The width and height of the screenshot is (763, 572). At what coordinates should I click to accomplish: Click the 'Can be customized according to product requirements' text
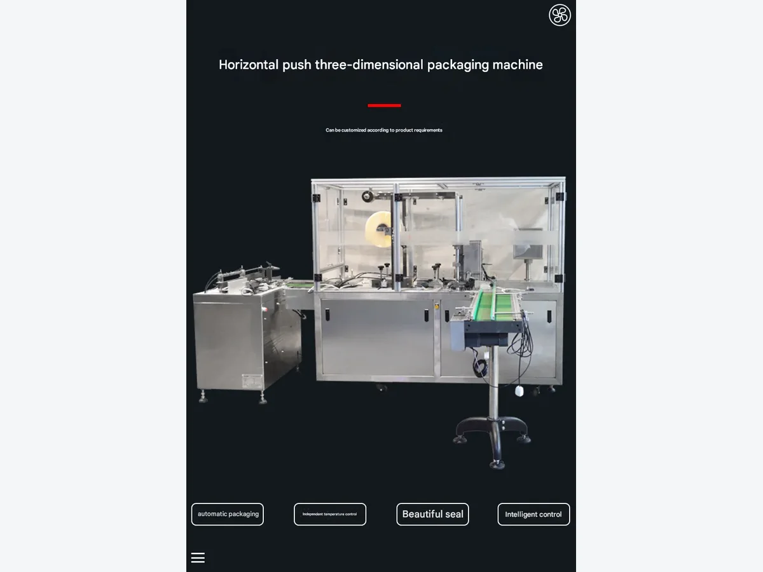[384, 130]
